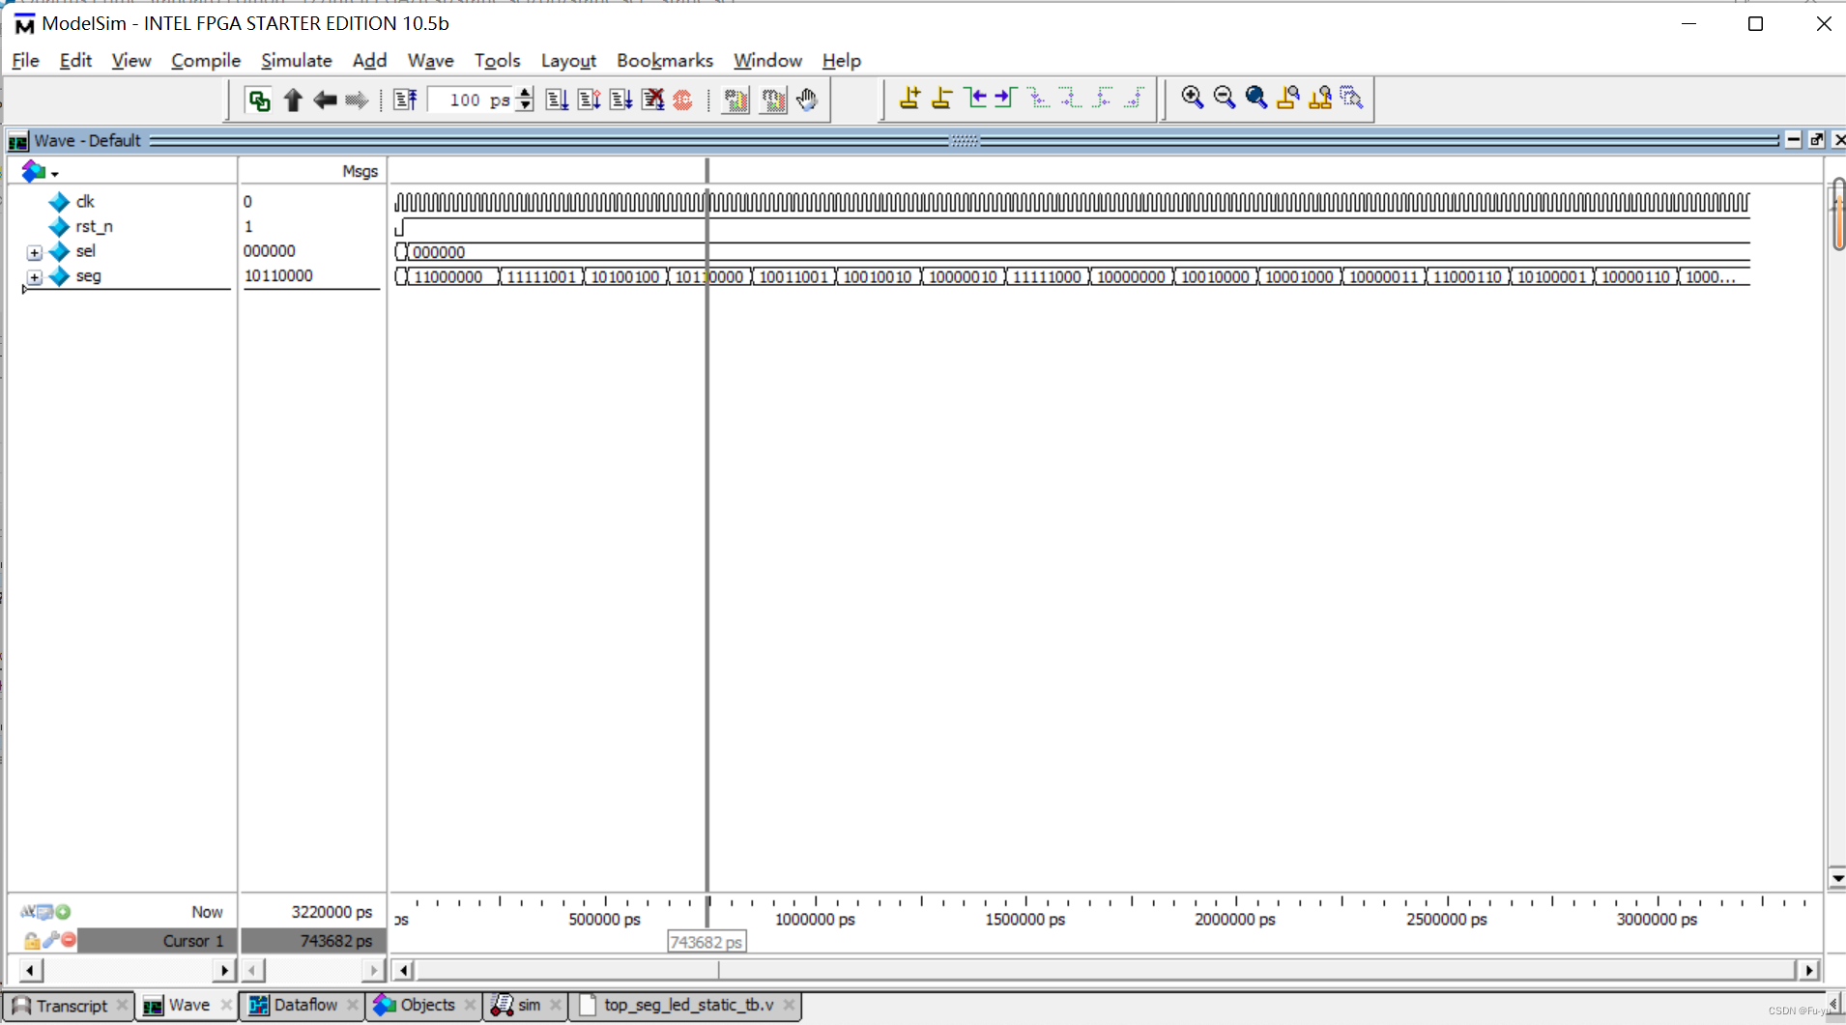
Task: Click the Zoom In magnifier icon
Action: click(1192, 98)
